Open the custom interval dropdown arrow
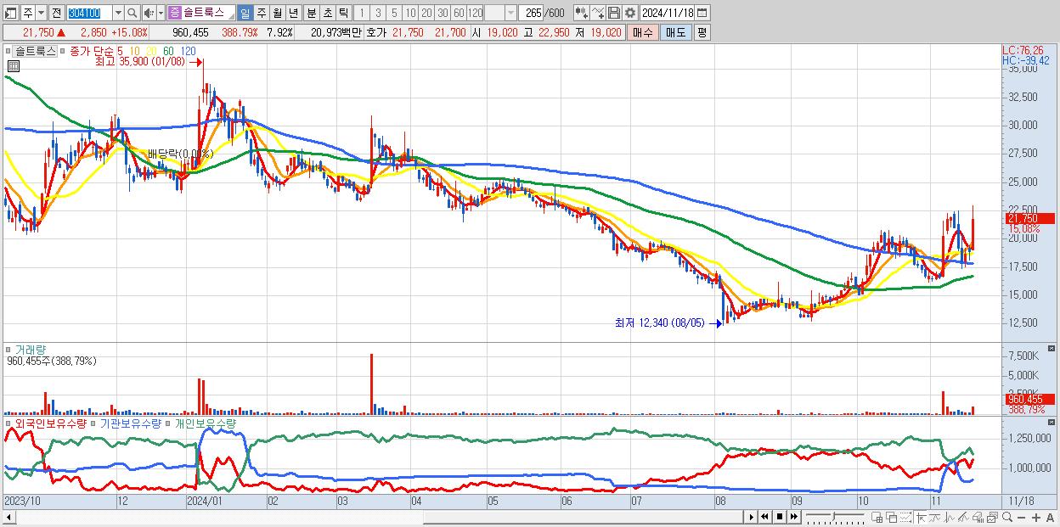This screenshot has width=1060, height=527. [510, 13]
